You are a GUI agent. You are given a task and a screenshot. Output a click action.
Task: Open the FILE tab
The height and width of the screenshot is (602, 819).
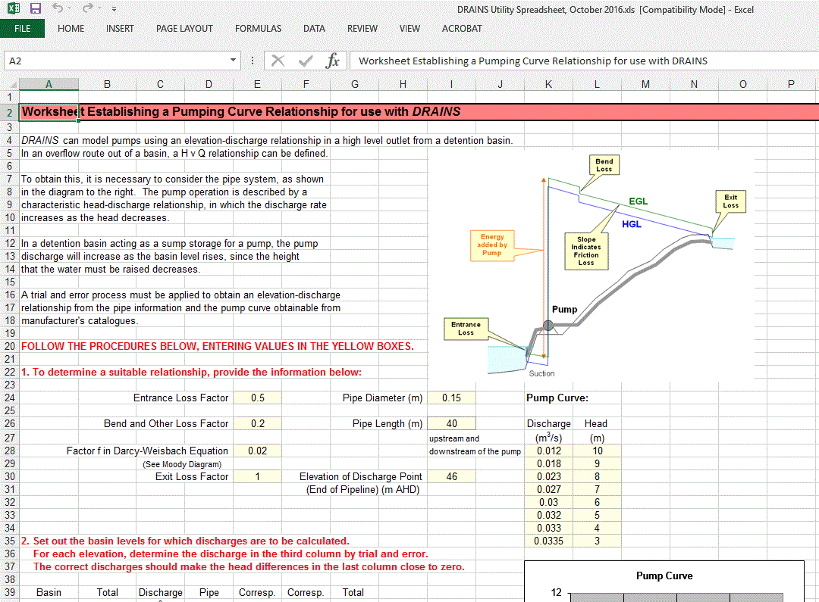(x=23, y=29)
